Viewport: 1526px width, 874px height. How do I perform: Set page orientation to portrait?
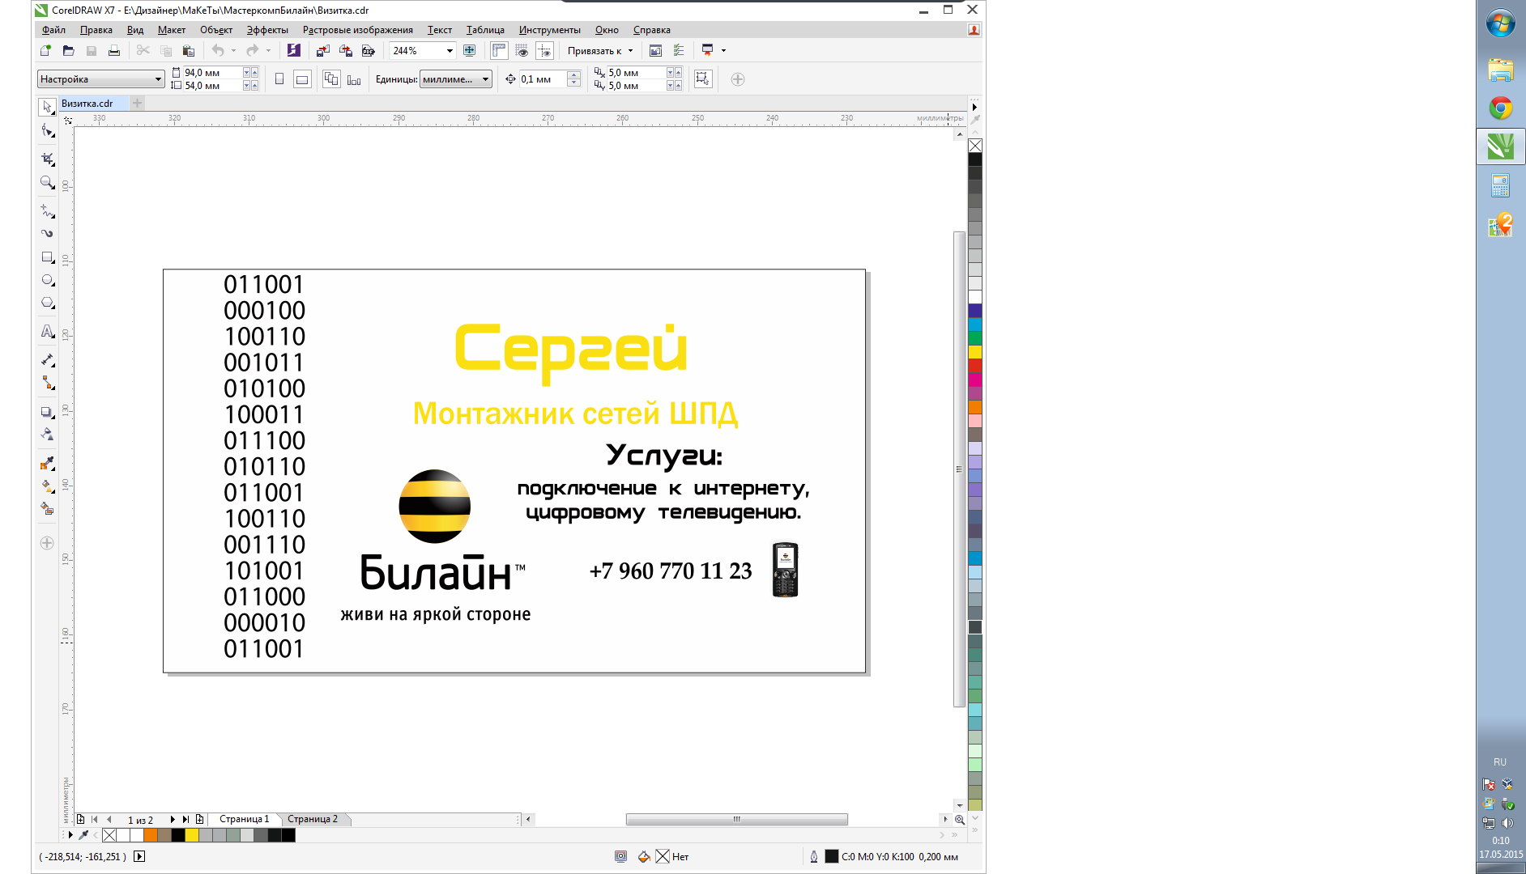coord(279,79)
